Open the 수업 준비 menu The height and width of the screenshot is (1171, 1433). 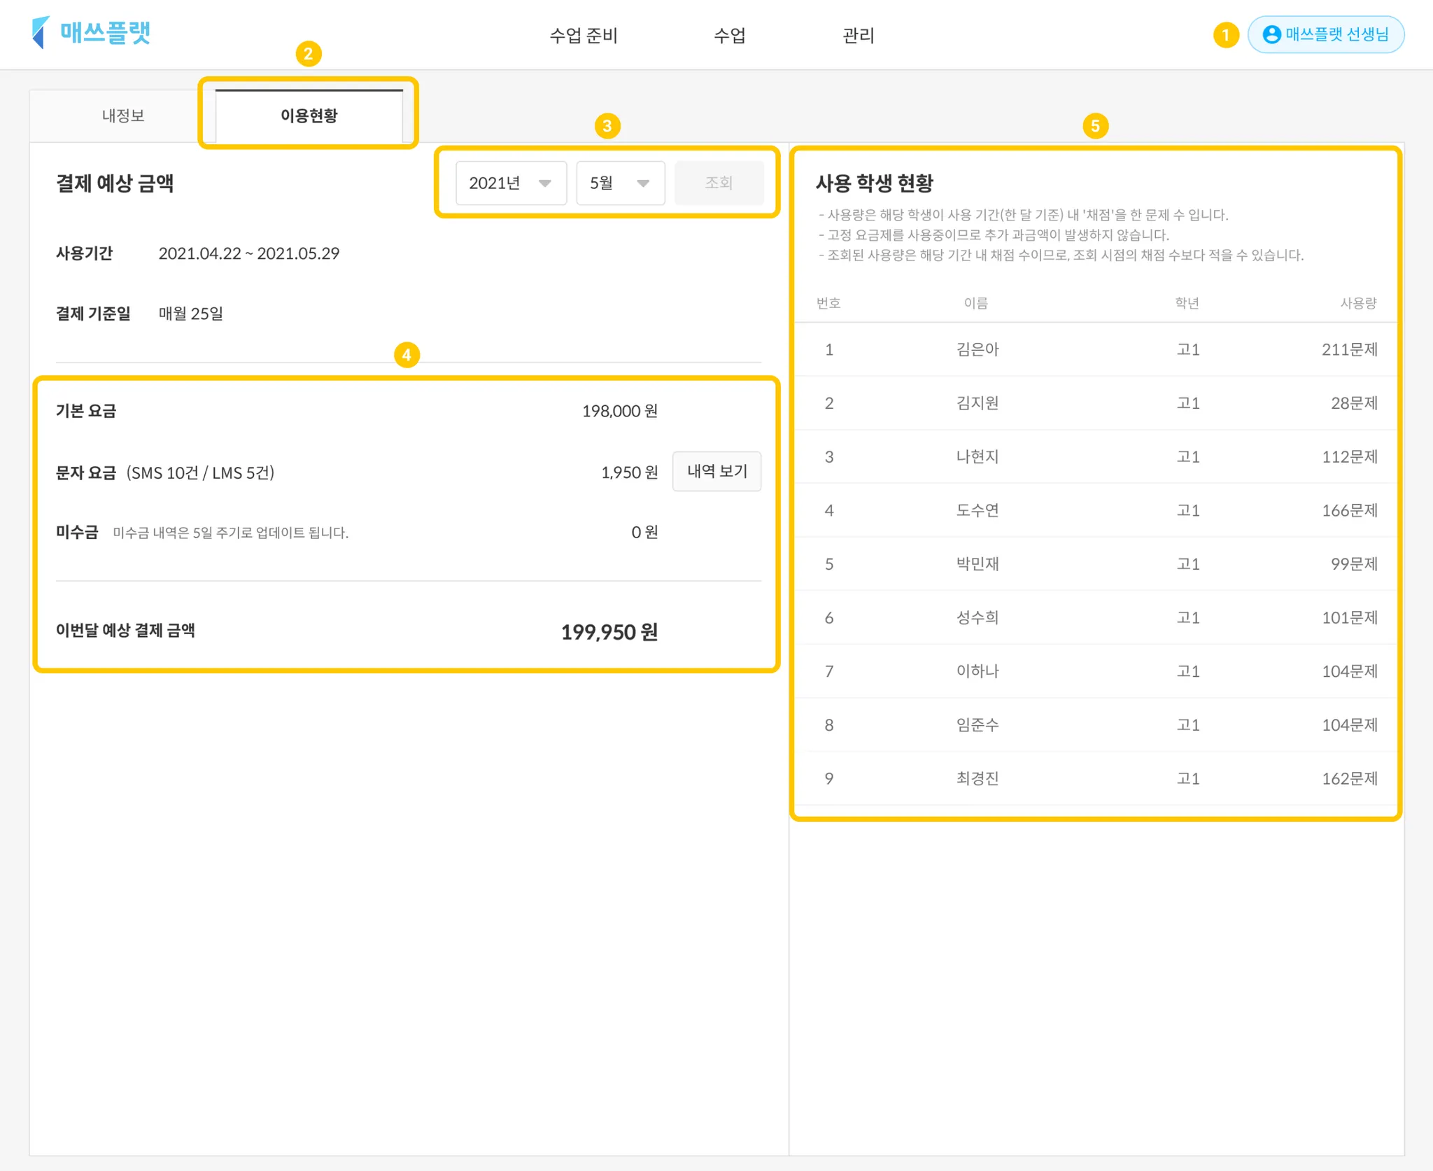(x=583, y=35)
